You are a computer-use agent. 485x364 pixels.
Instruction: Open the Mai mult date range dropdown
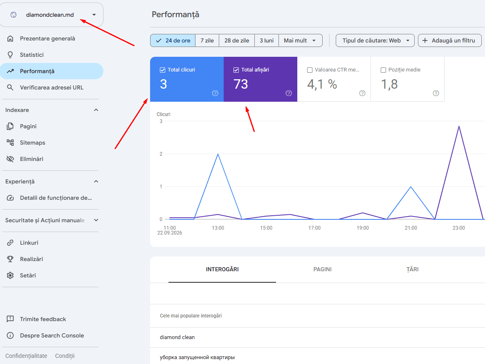[x=300, y=40]
